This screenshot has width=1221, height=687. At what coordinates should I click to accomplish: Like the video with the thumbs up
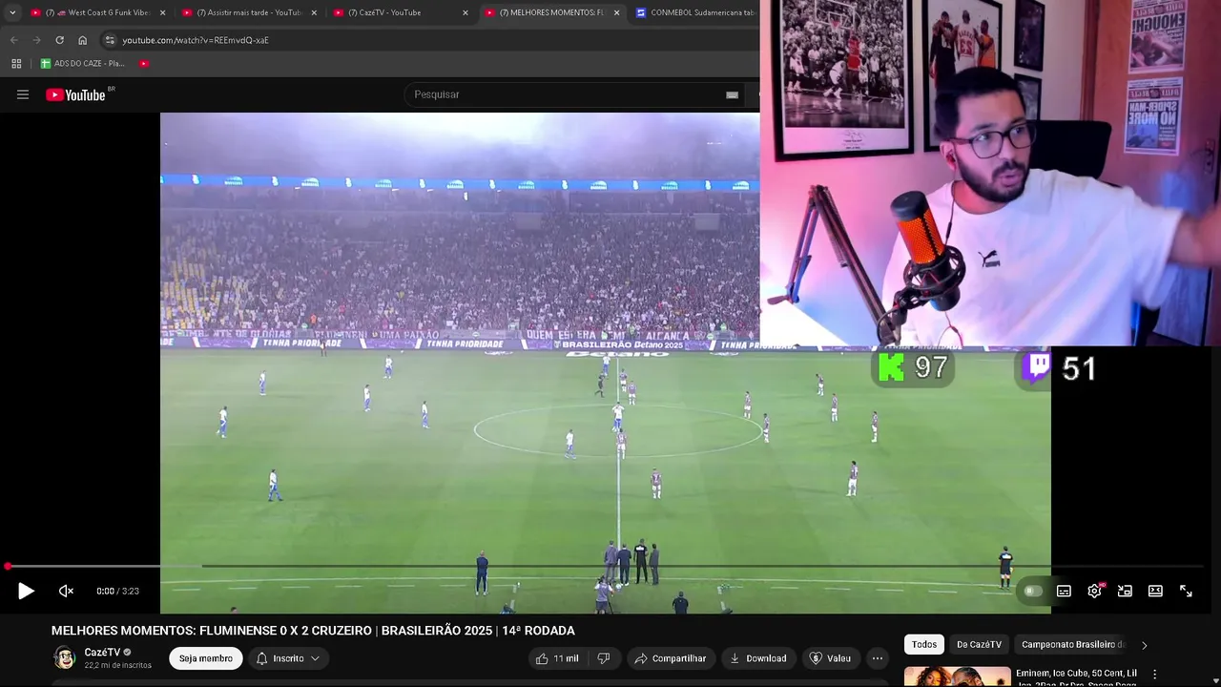(557, 658)
